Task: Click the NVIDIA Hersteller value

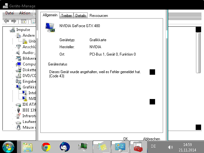Action: 95,47
